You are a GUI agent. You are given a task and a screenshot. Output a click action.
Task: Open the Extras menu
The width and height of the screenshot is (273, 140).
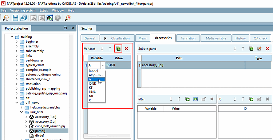click(44, 10)
